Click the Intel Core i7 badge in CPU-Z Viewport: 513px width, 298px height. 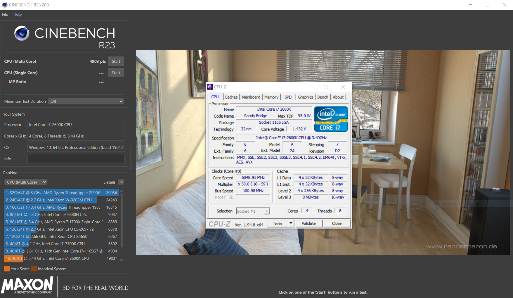click(331, 119)
